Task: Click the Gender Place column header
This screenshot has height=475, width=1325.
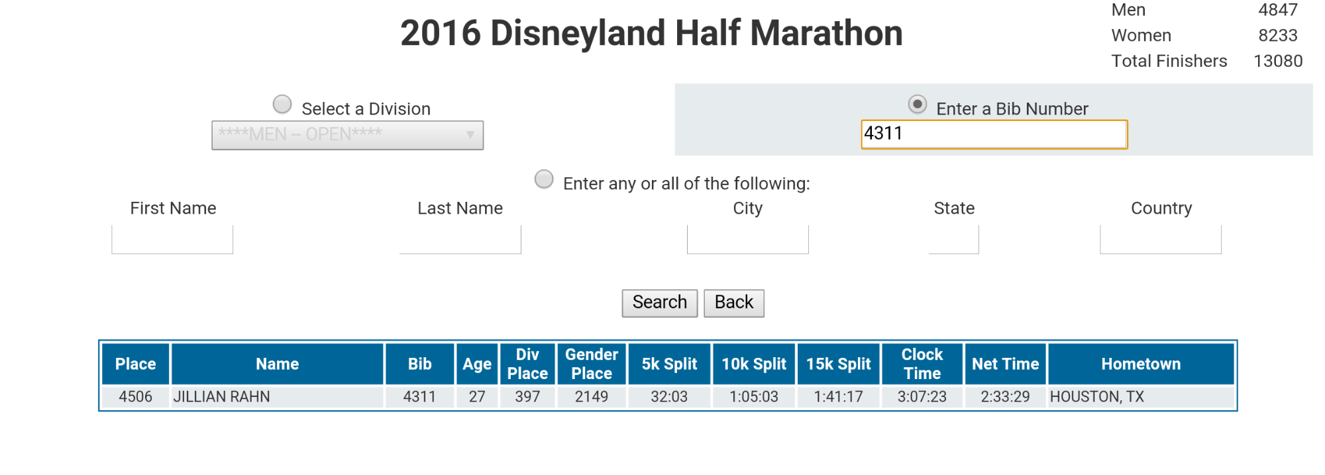Action: (x=592, y=364)
